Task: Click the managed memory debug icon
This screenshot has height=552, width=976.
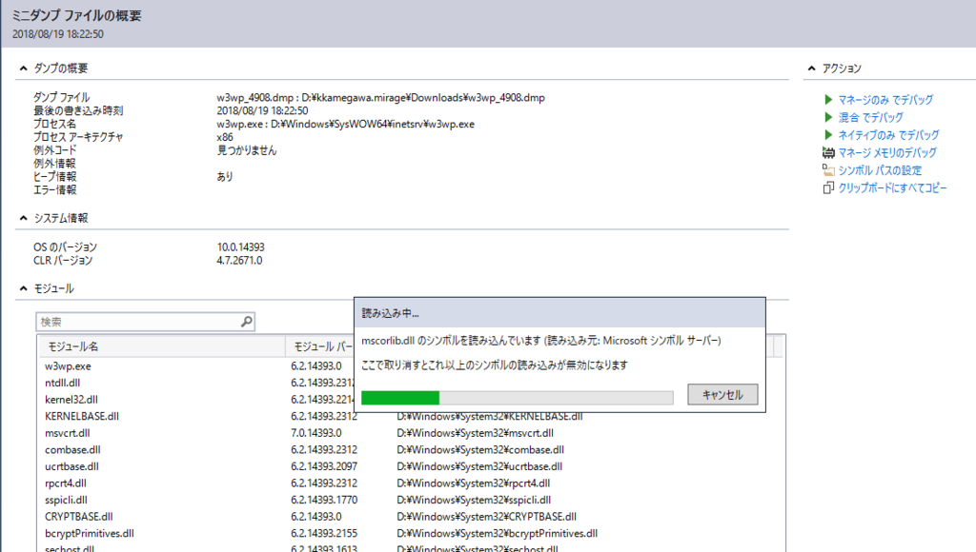Action: pos(828,152)
